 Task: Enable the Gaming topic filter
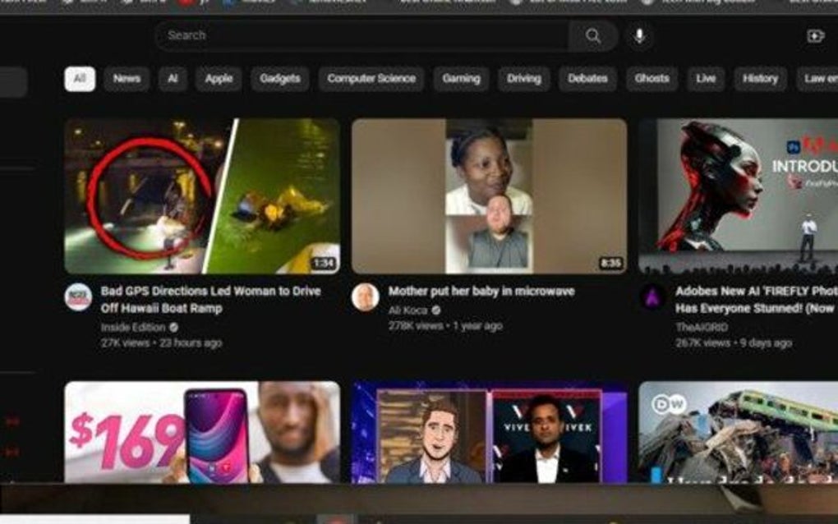[x=462, y=79]
